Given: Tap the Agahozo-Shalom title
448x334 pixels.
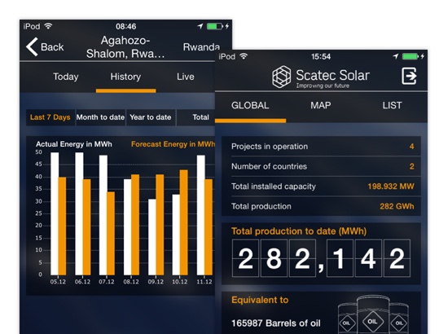Looking at the screenshot, I should pos(125,47).
